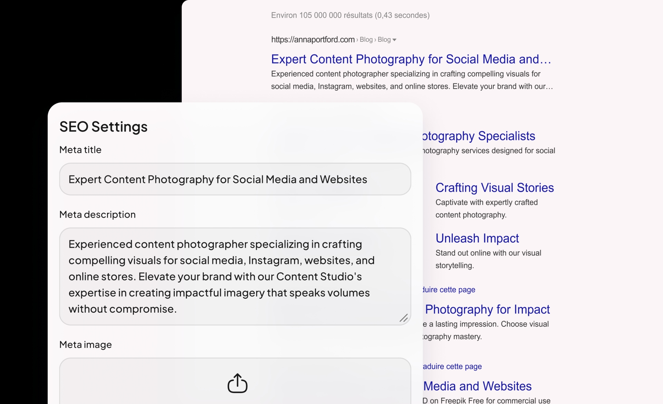Image resolution: width=663 pixels, height=404 pixels.
Task: Click inside the Meta description text area
Action: tap(235, 276)
